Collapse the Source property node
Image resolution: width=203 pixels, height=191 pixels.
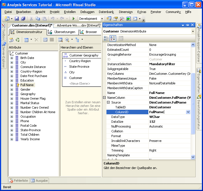click(x=108, y=102)
